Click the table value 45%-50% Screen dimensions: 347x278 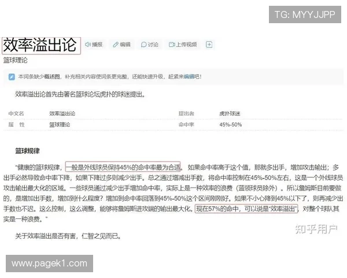[231, 125]
